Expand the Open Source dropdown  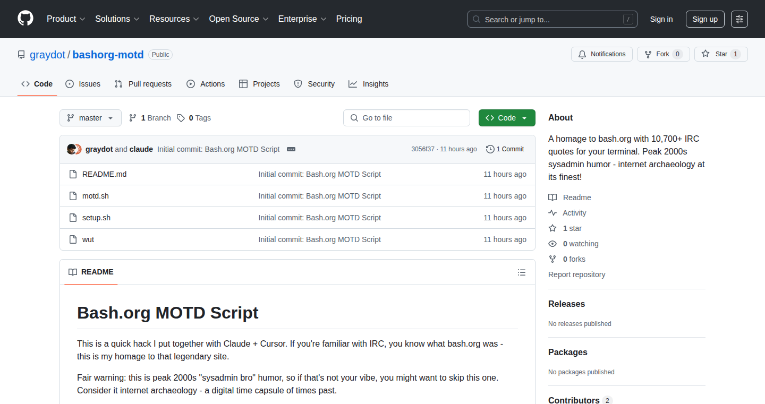click(239, 19)
